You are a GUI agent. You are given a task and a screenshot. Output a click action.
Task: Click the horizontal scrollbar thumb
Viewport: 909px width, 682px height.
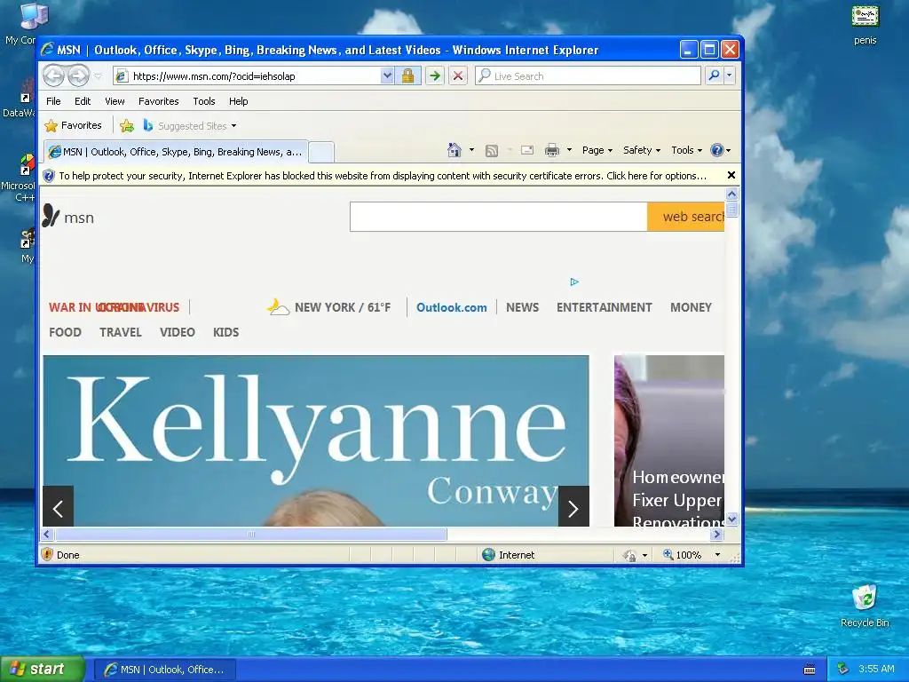click(x=250, y=534)
